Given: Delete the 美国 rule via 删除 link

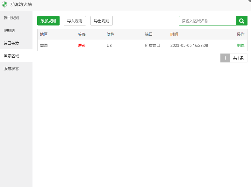Looking at the screenshot, I should coord(240,46).
